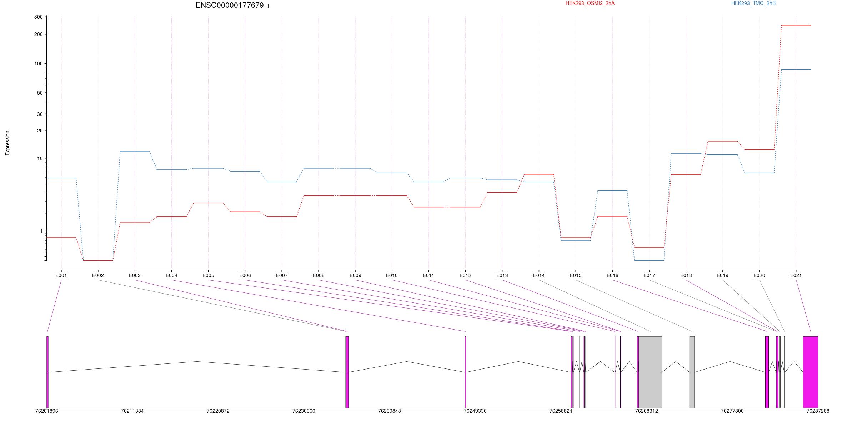Click y-axis tick value 1

(41, 231)
